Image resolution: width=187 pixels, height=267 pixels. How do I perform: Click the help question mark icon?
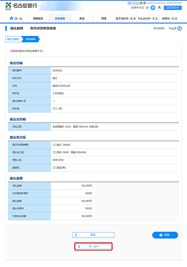click(x=180, y=28)
